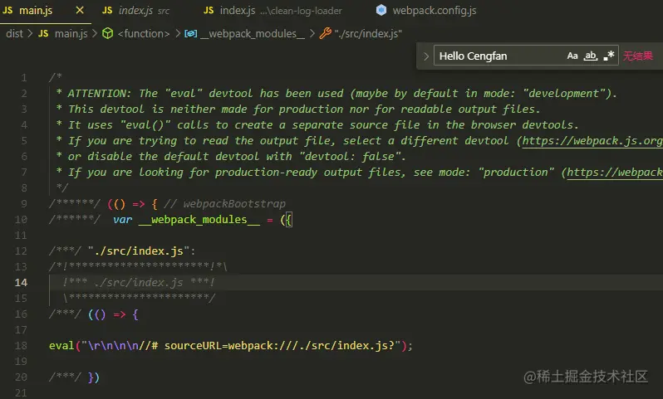Image resolution: width=663 pixels, height=399 pixels.
Task: Click the cube icon before <function> breadcrumb
Action: click(x=108, y=33)
